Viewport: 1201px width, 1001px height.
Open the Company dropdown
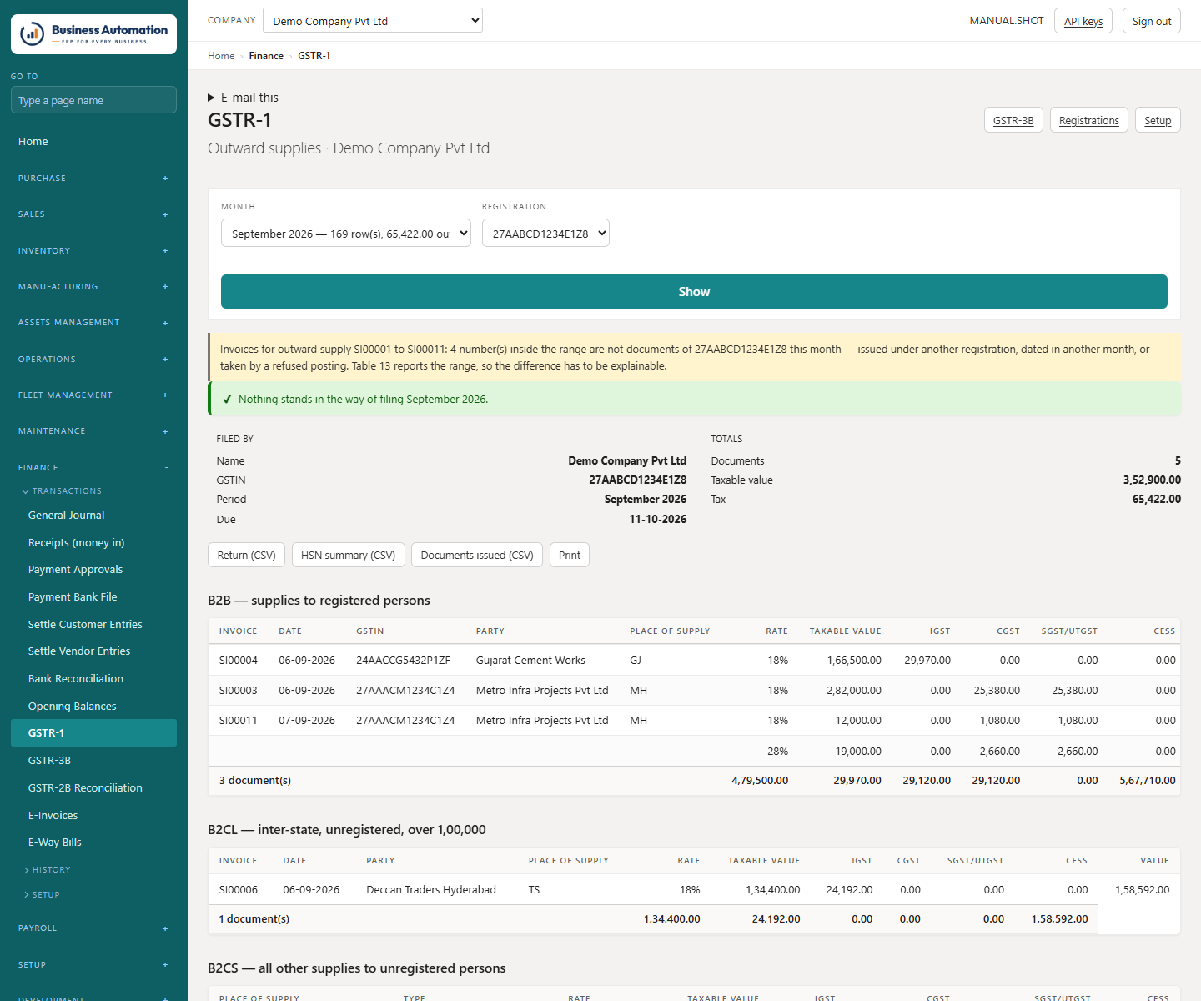tap(373, 21)
